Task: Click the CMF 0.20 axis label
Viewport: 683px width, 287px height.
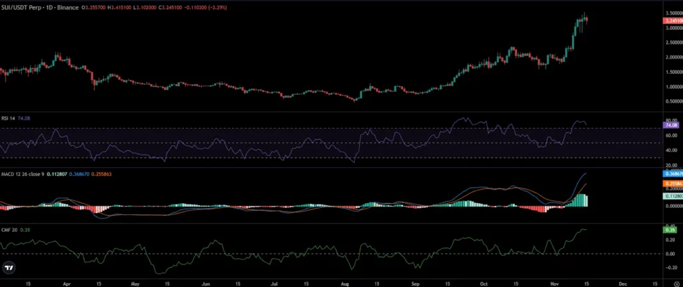Action: coord(671,240)
